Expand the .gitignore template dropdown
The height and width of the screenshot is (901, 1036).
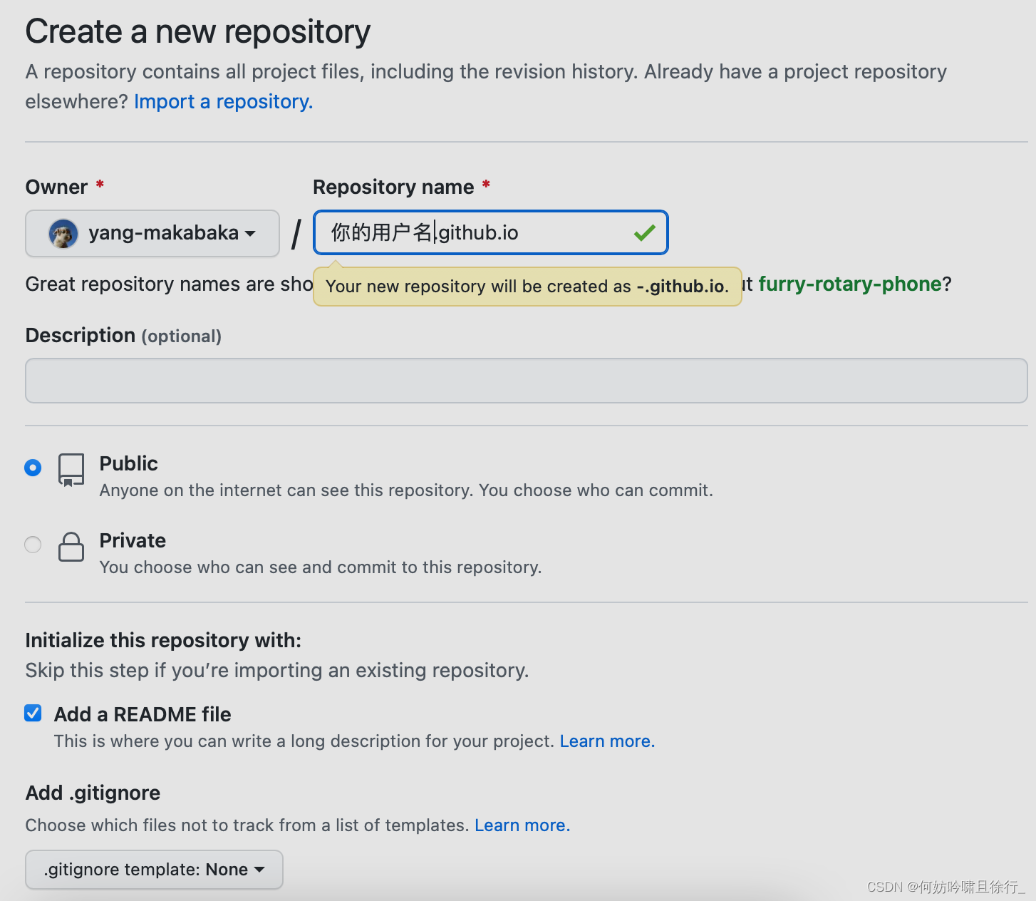coord(154,870)
